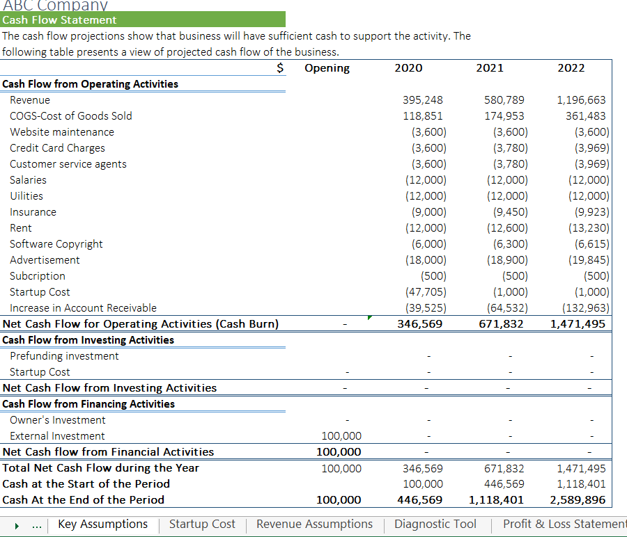This screenshot has width=627, height=537.
Task: Select the 2020 column header
Action: coord(408,68)
